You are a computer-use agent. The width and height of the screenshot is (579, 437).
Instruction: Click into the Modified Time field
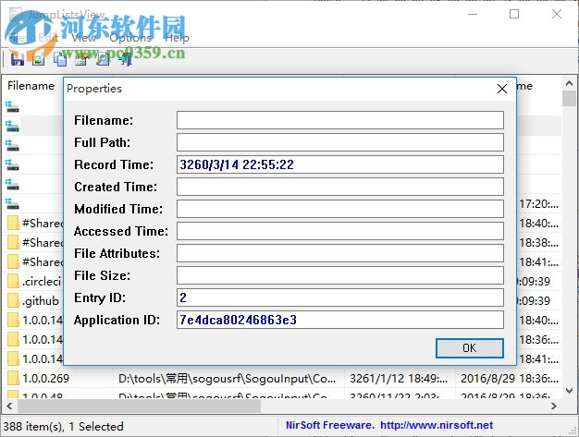tap(340, 209)
